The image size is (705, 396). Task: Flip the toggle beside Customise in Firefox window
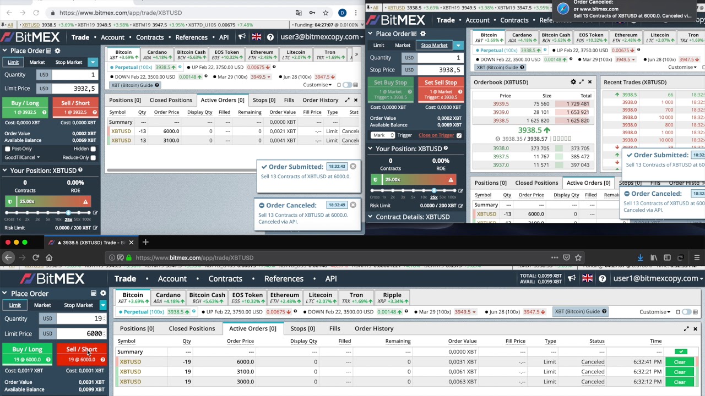tap(686, 312)
